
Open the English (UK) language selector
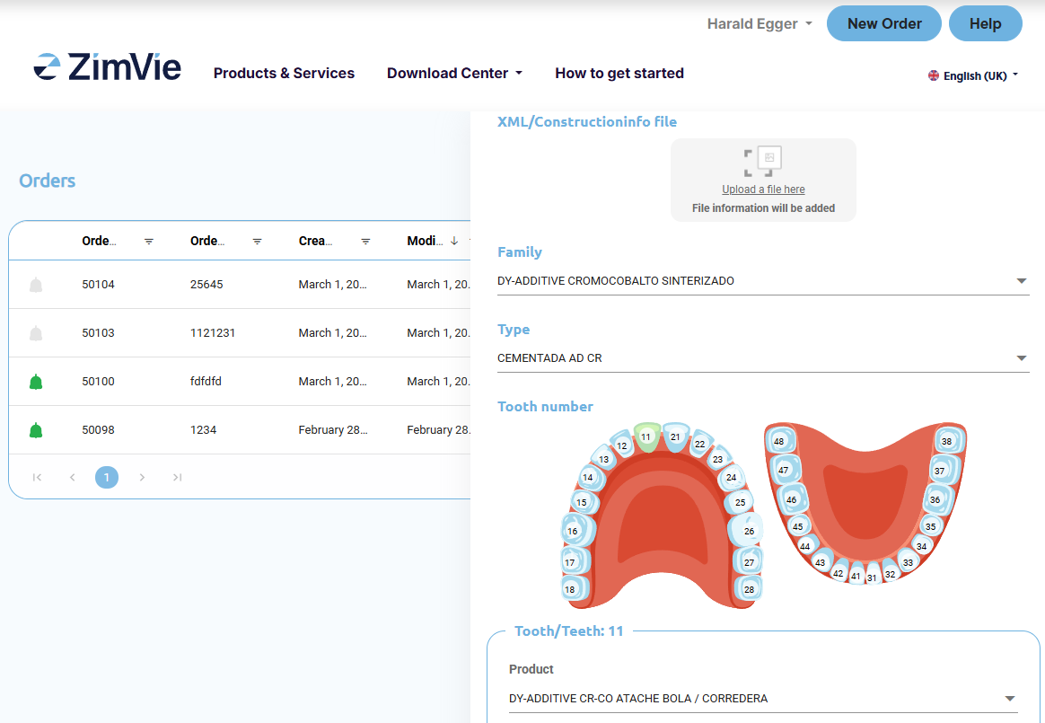(x=973, y=76)
